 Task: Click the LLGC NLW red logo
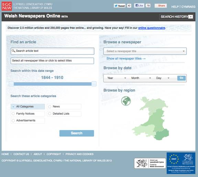pyautogui.click(x=7, y=6)
